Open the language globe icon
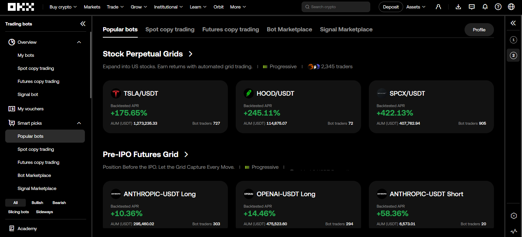The height and width of the screenshot is (237, 522). (512, 7)
